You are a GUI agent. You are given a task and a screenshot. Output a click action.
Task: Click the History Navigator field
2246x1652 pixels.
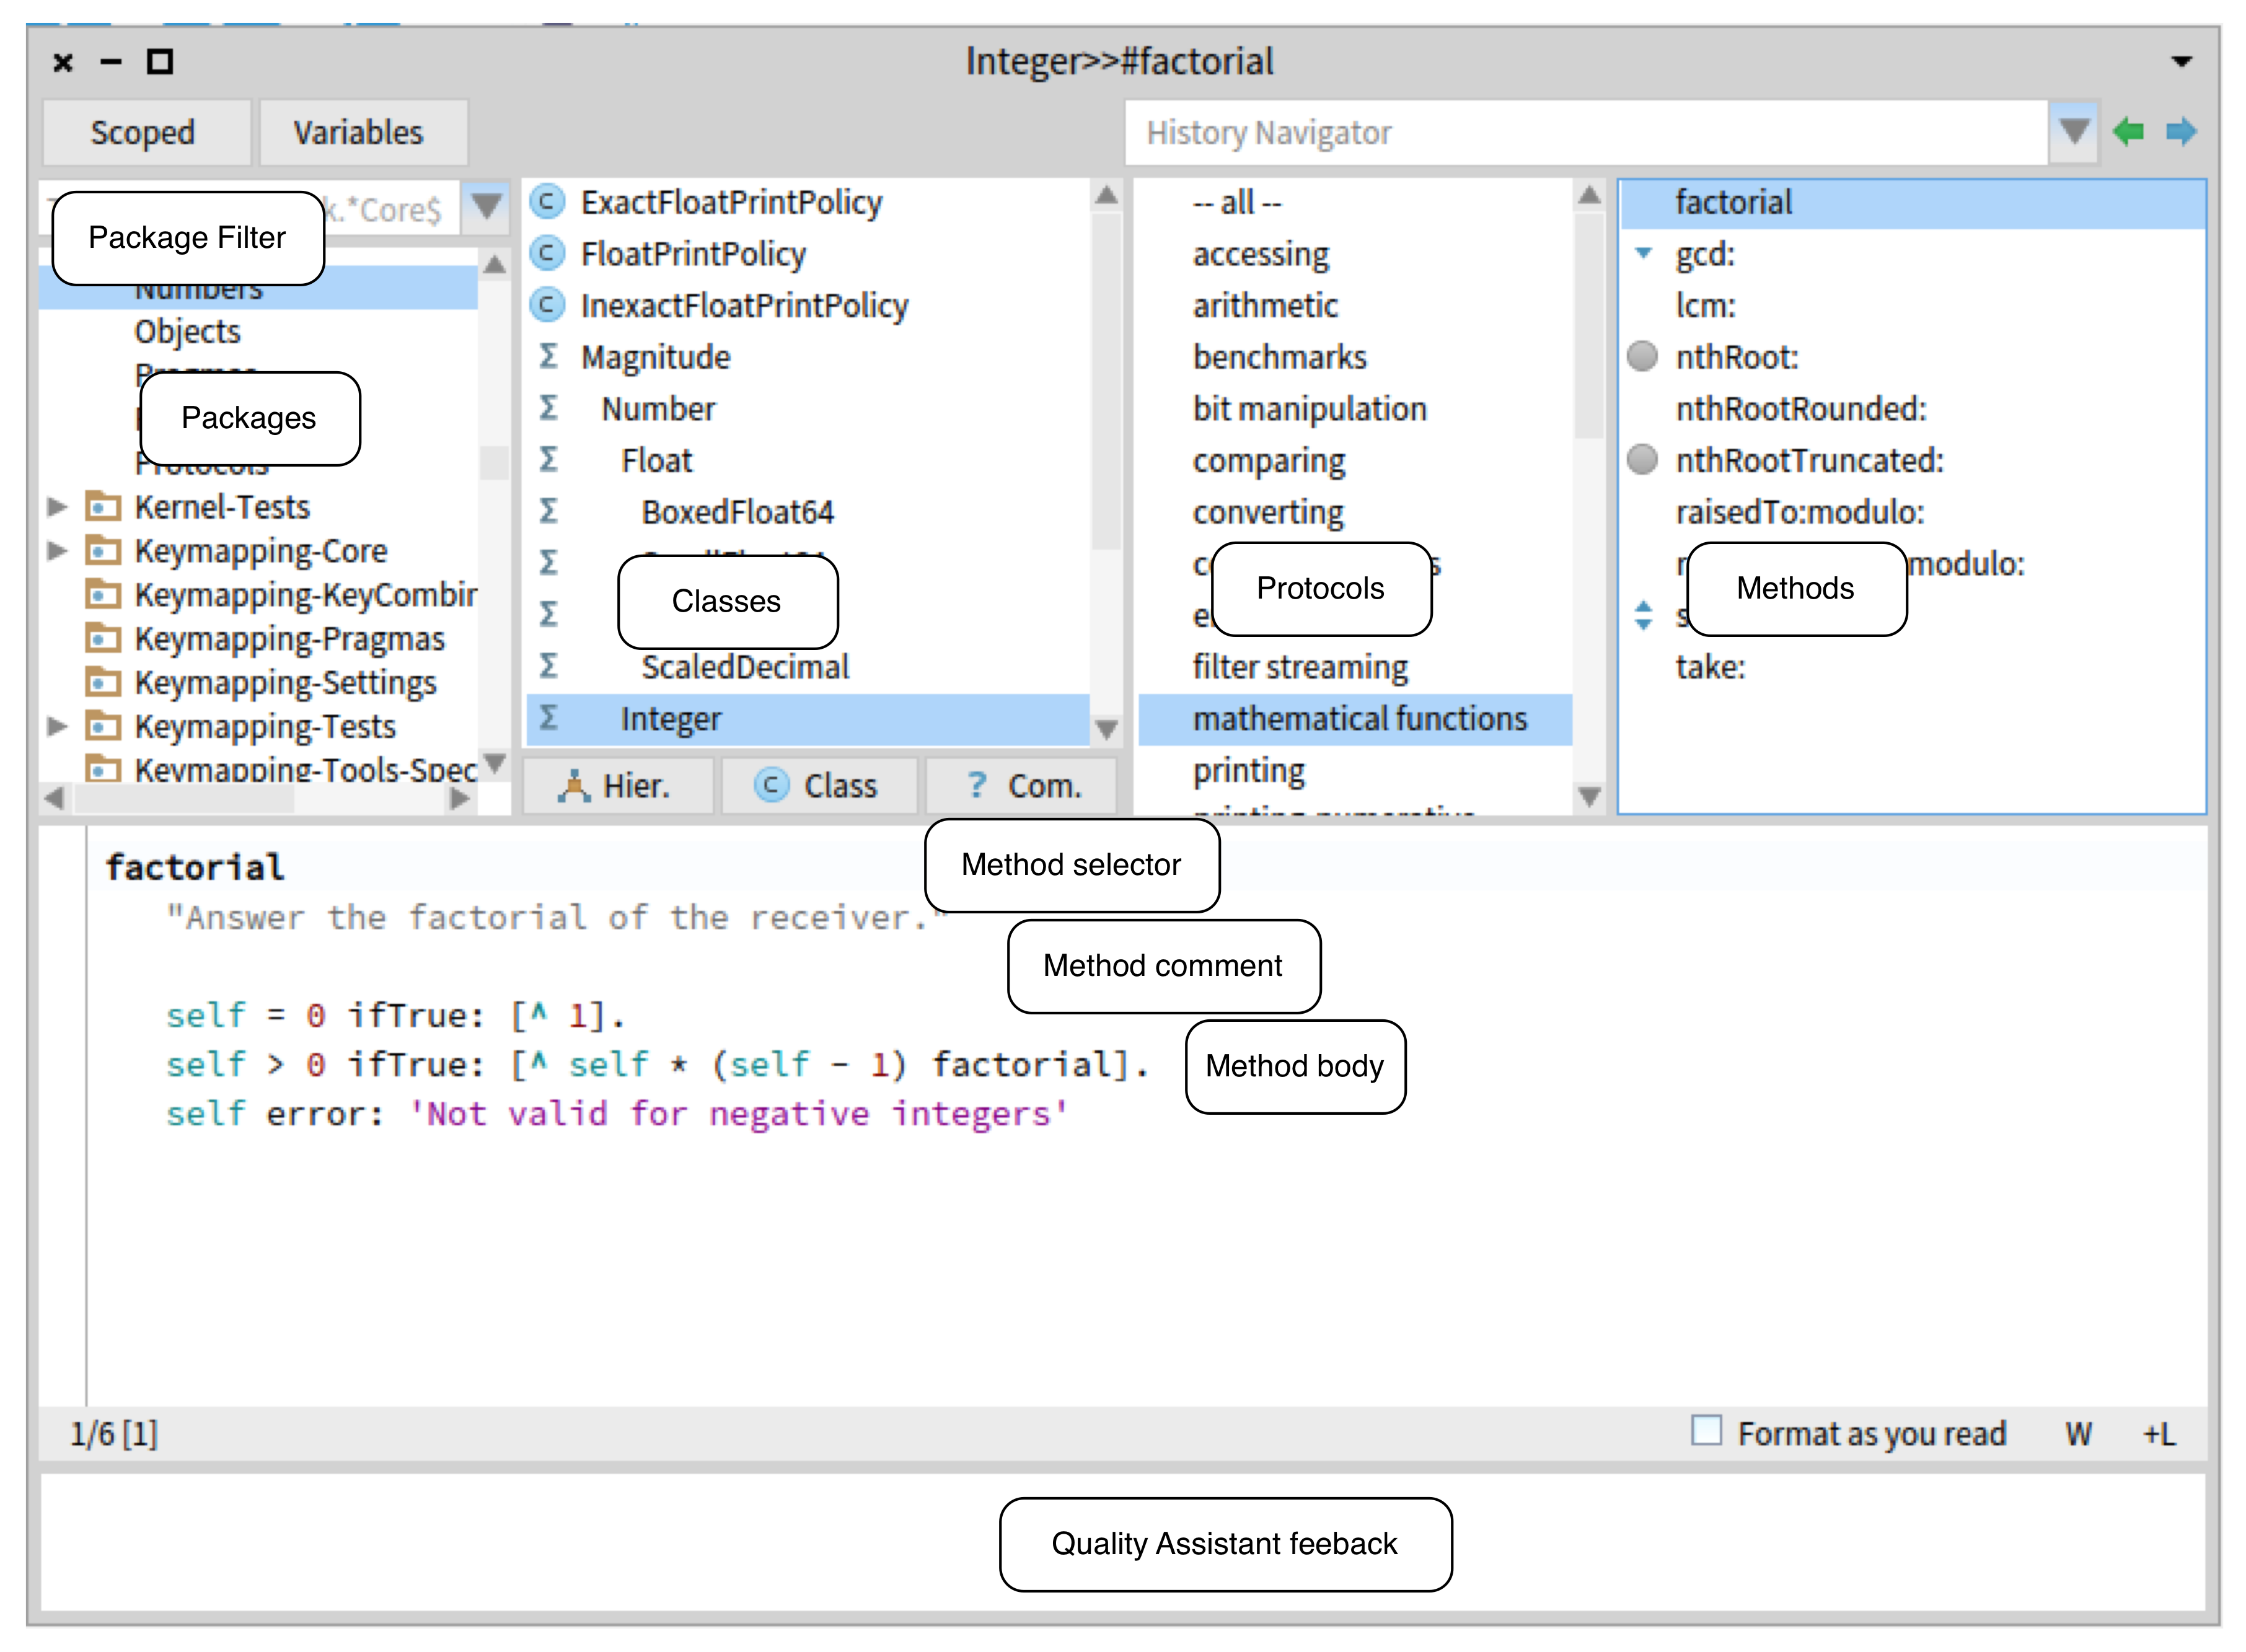1586,132
